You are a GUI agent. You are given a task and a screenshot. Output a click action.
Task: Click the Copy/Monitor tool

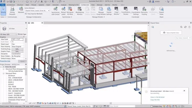(116, 11)
